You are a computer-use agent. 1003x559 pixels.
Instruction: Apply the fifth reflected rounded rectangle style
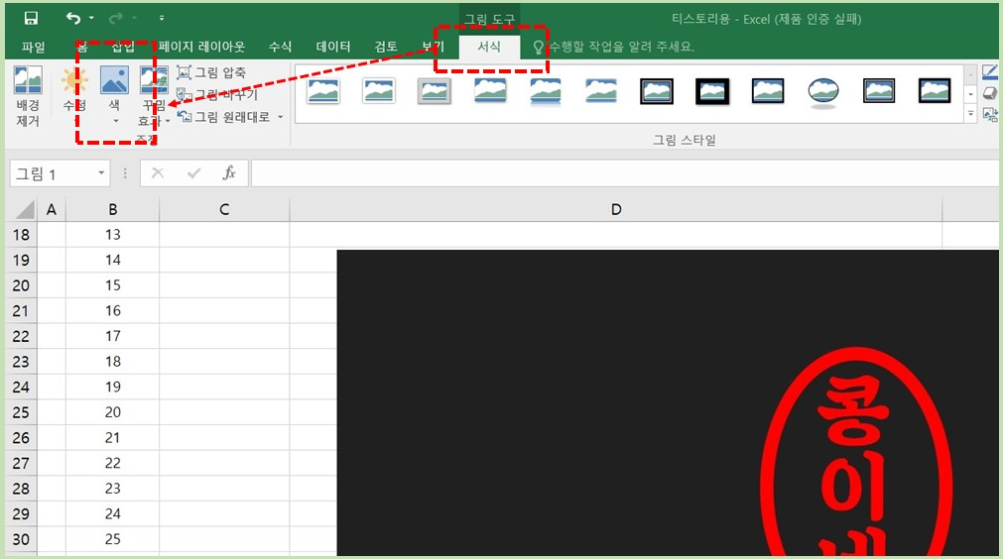546,91
